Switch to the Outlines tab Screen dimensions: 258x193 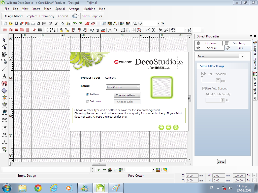coord(208,43)
